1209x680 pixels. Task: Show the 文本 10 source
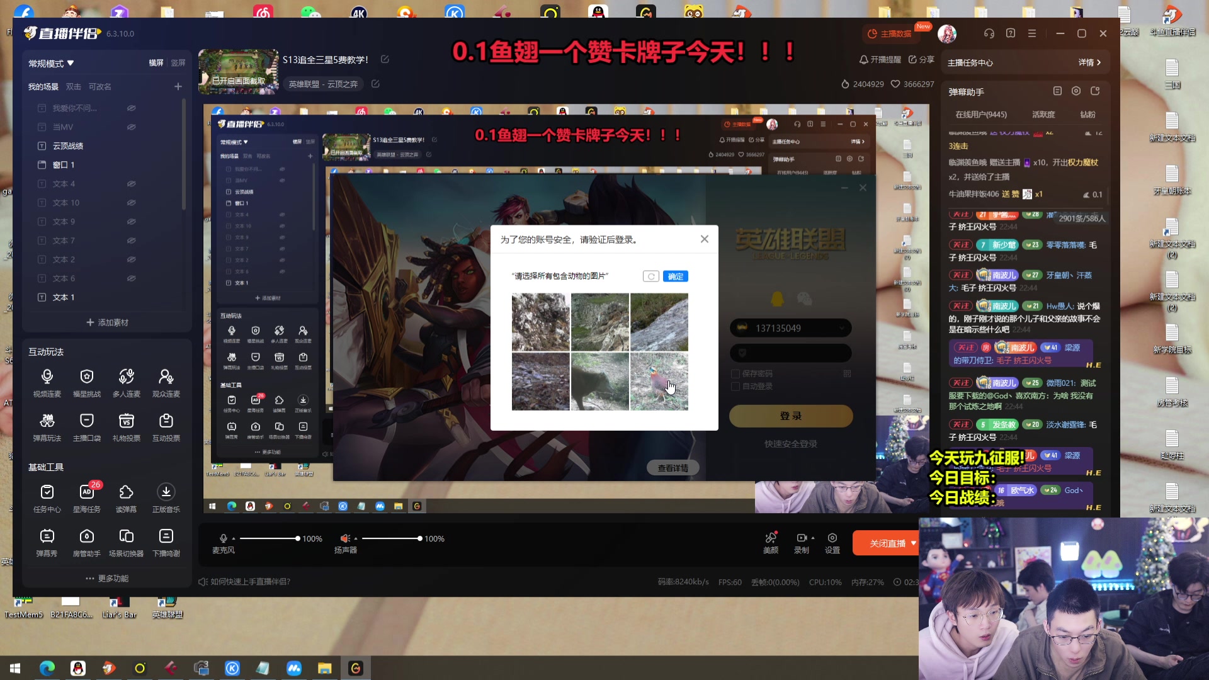pos(132,203)
